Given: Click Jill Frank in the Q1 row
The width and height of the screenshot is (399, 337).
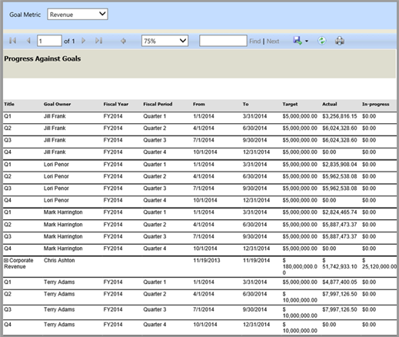Looking at the screenshot, I should point(55,116).
